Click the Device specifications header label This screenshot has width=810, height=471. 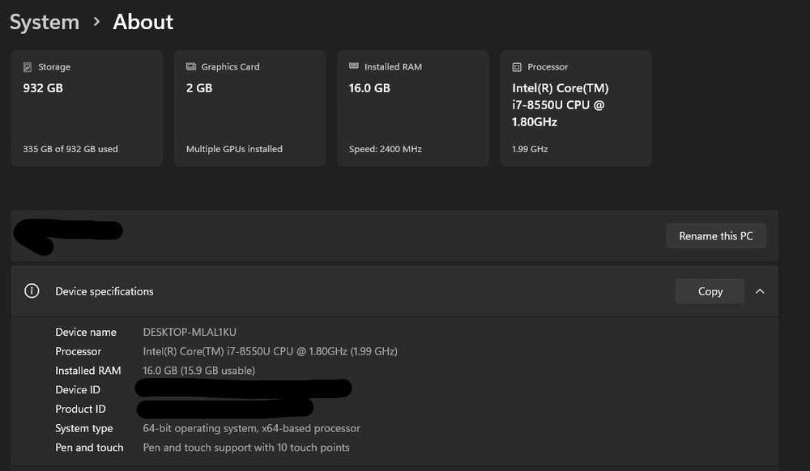pyautogui.click(x=104, y=291)
